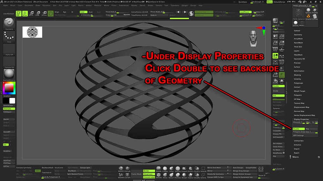This screenshot has width=323, height=181.
Task: Select the DamStandard brush icon
Action: tap(178, 169)
